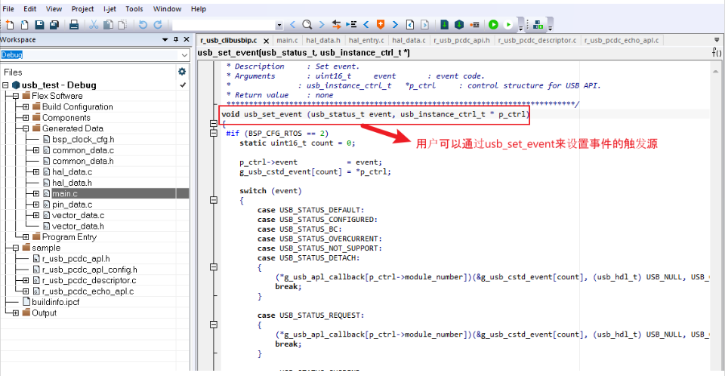Click the Make hexagon build icon

pos(459,24)
